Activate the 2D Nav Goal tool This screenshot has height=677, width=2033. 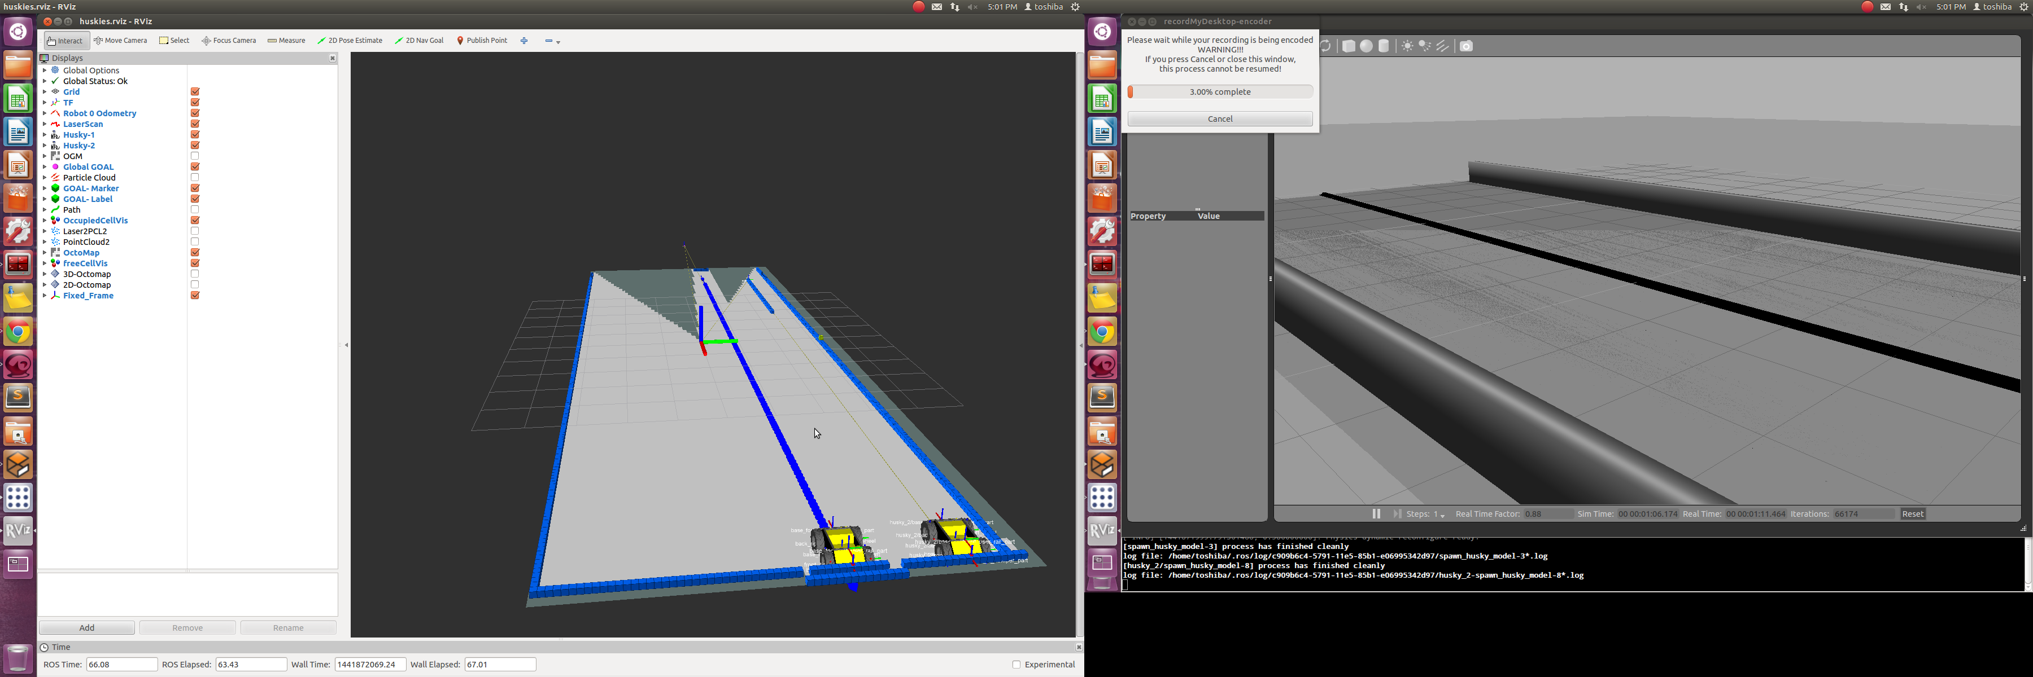[x=419, y=40]
